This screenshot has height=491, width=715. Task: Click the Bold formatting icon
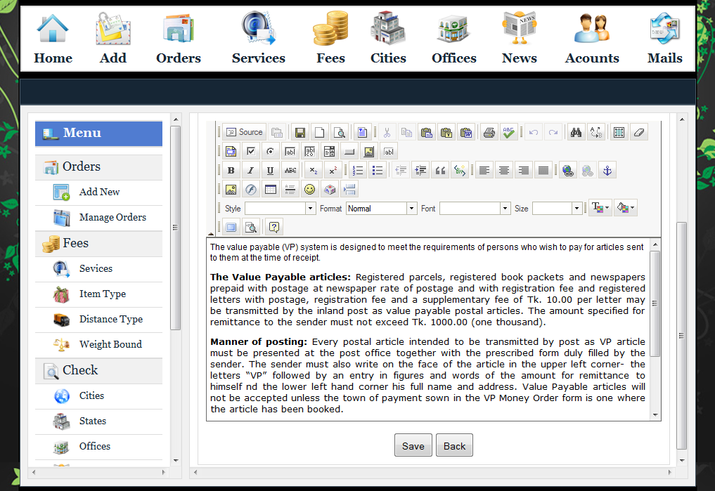tap(231, 170)
